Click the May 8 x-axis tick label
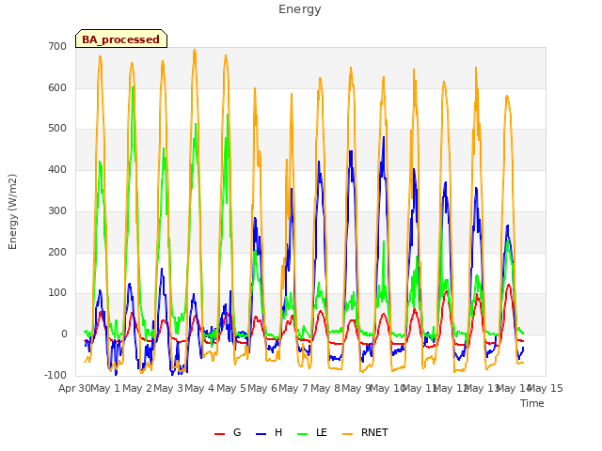The width and height of the screenshot is (602, 451). pyautogui.click(x=325, y=388)
